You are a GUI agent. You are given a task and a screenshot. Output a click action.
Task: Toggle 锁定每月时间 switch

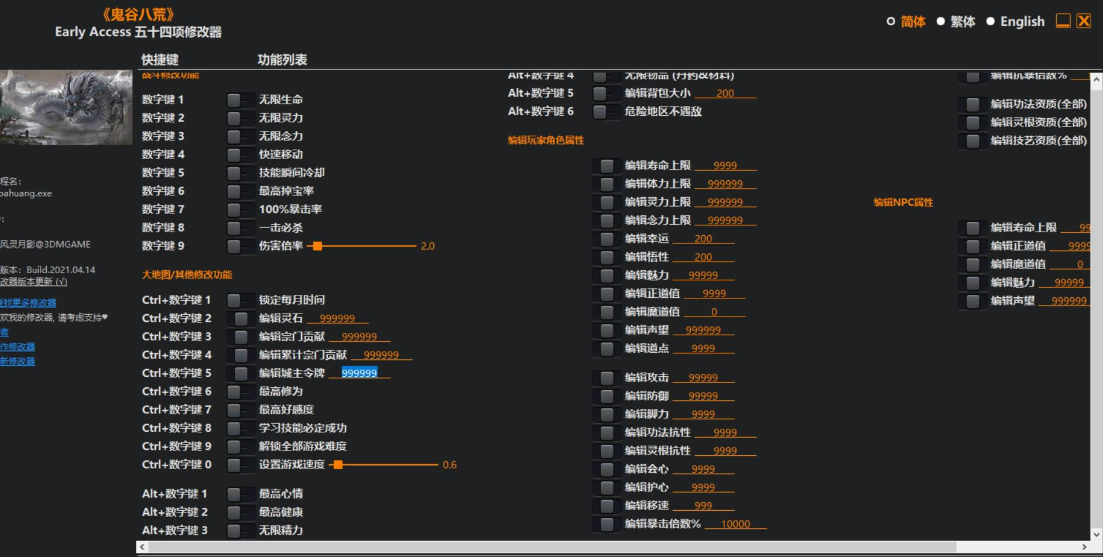pyautogui.click(x=240, y=300)
